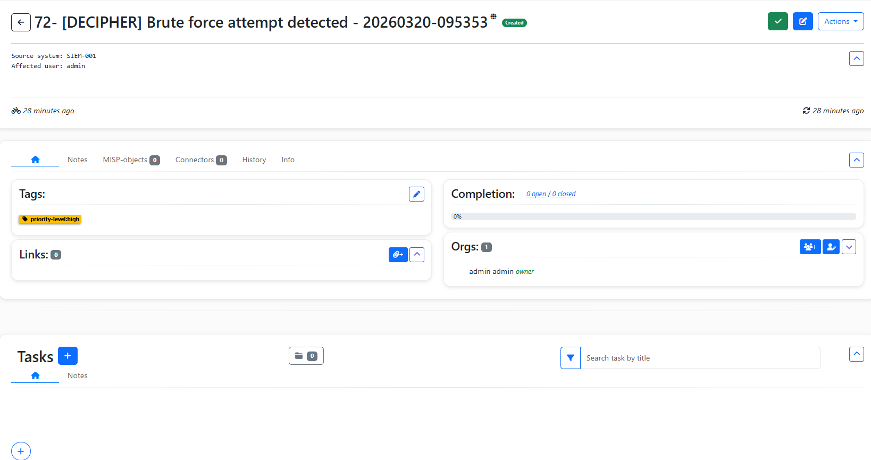Screen dimensions: 871x460
Task: Add a link with paperclip icon
Action: tap(398, 255)
